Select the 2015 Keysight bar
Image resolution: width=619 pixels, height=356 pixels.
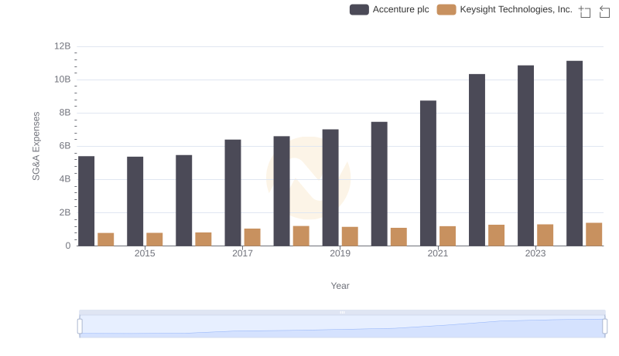tap(154, 239)
